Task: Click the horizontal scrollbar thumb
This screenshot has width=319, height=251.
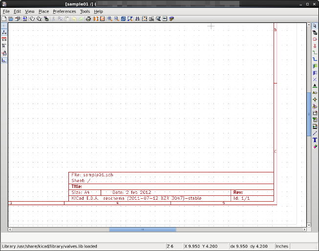Action: pos(143,230)
